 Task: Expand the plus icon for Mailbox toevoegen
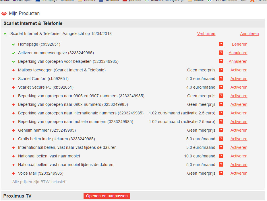[x=13, y=70]
